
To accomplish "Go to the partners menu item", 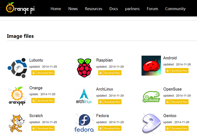I will pyautogui.click(x=132, y=9).
